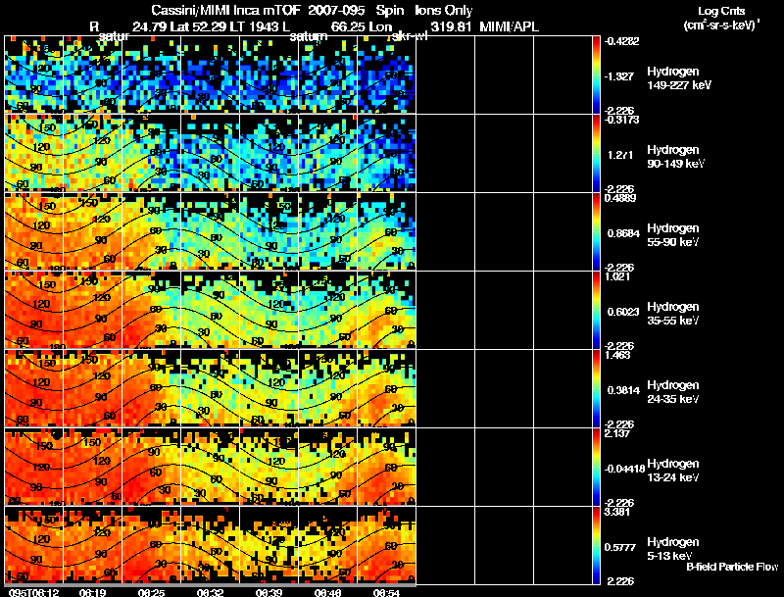The height and width of the screenshot is (597, 784).
Task: Click the '2007-095' date in the title
Action: point(336,11)
